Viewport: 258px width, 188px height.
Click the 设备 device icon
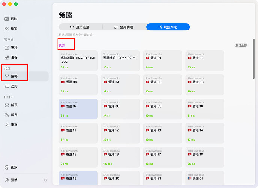[7, 58]
